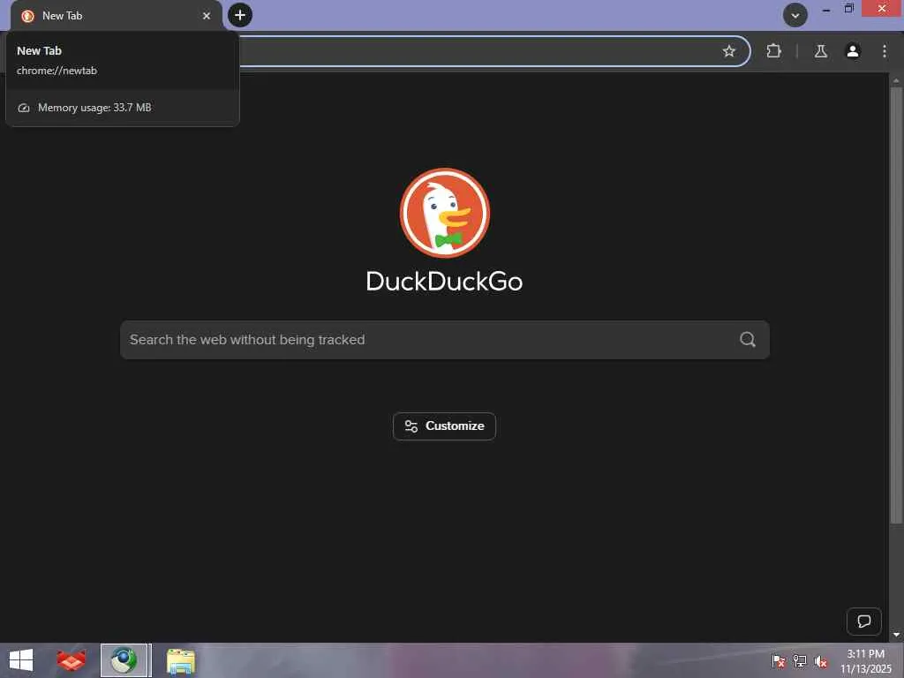The height and width of the screenshot is (678, 904).
Task: Open the Extensions puzzle icon
Action: coord(773,51)
